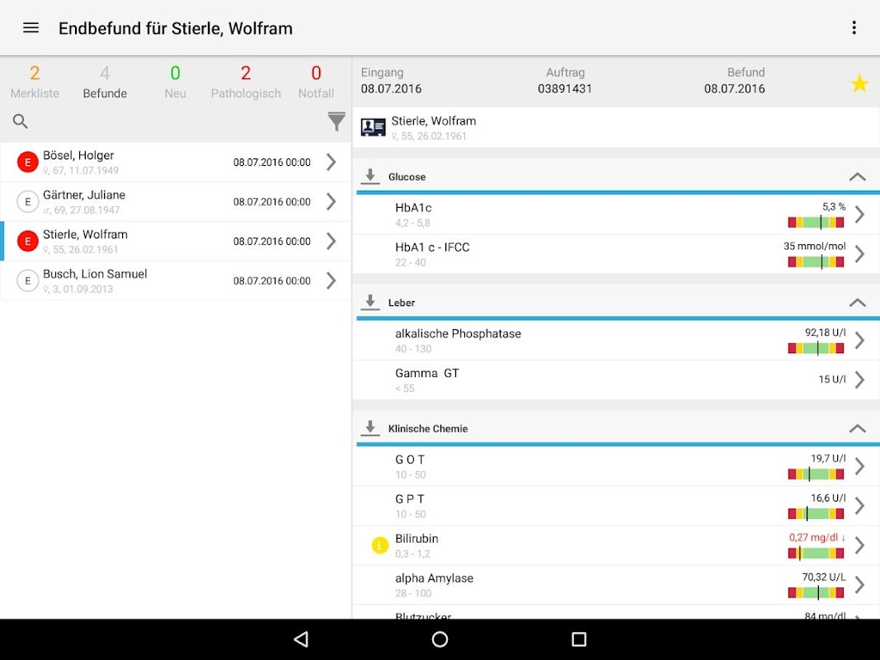Tap the E badge for Busch, Lion Samuel
880x660 pixels.
click(27, 280)
